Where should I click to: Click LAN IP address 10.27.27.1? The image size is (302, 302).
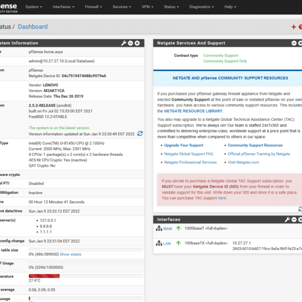(242, 243)
